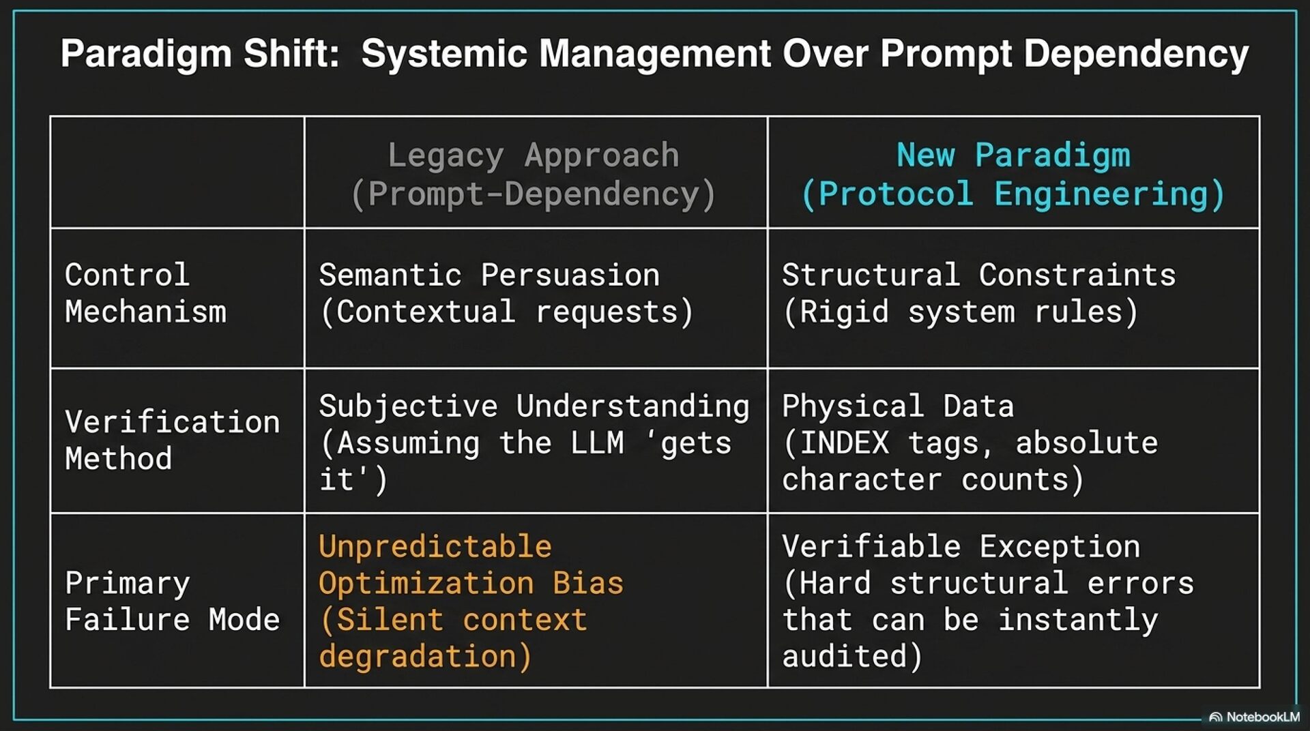Click the 'Semantic Persuasion' table cell
This screenshot has height=731, width=1310.
536,298
